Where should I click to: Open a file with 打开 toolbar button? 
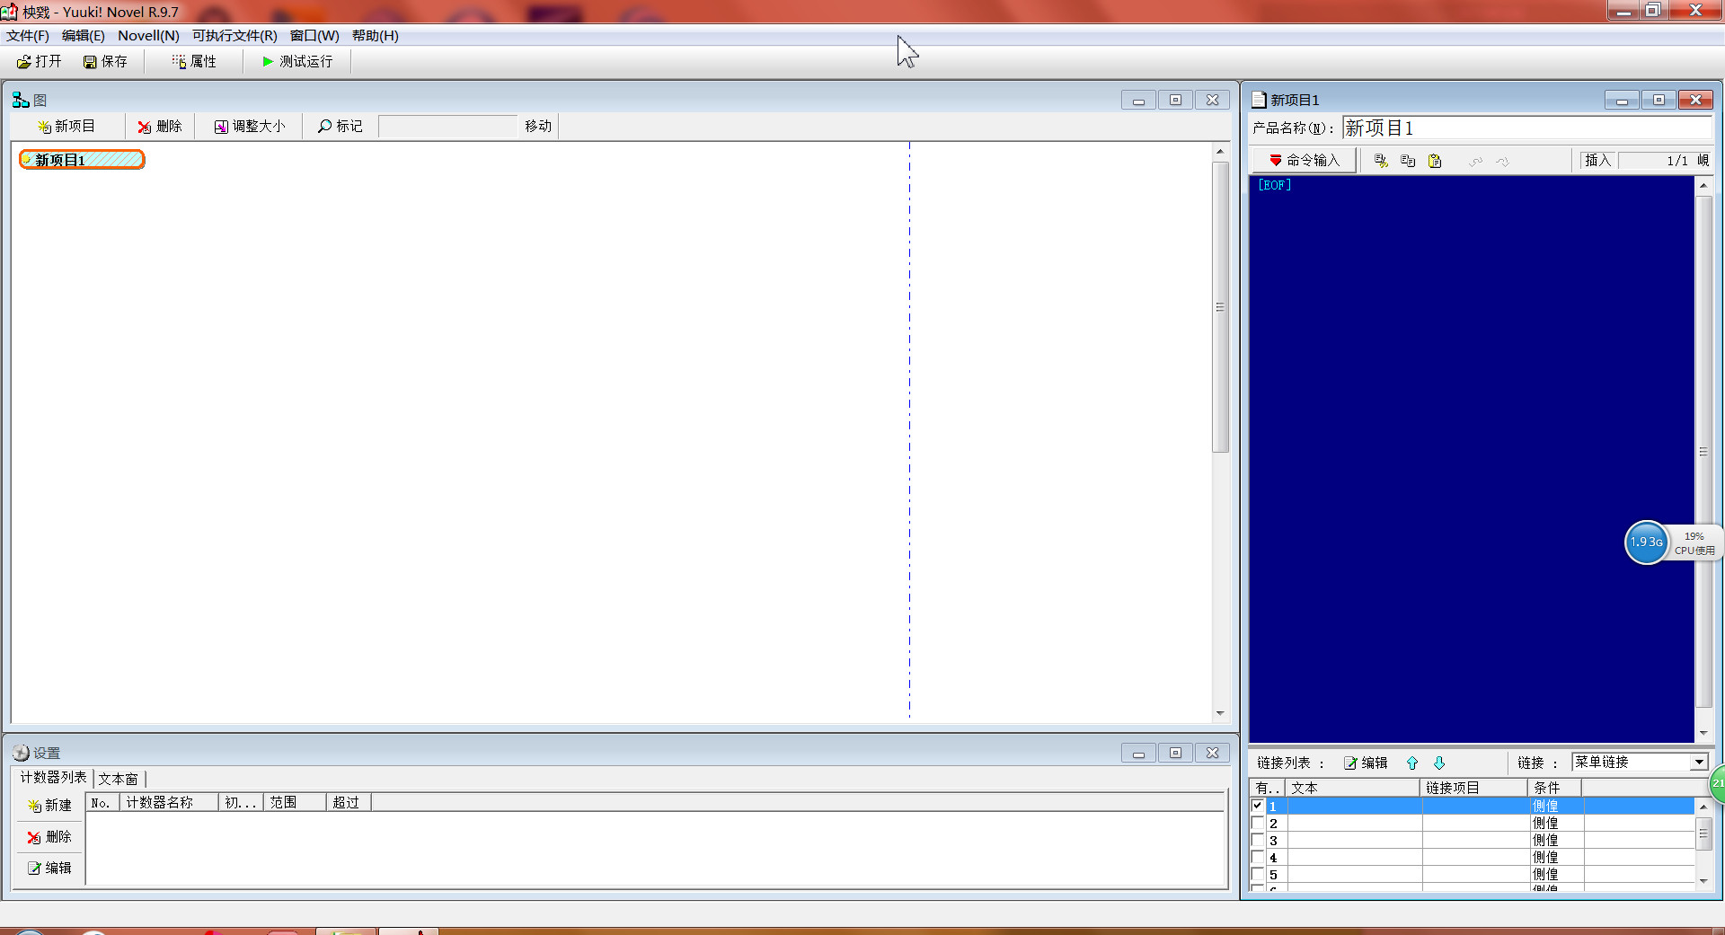point(40,61)
